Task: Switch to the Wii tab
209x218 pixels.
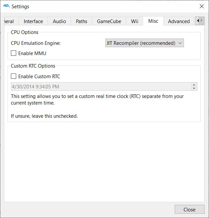Action: (x=134, y=21)
